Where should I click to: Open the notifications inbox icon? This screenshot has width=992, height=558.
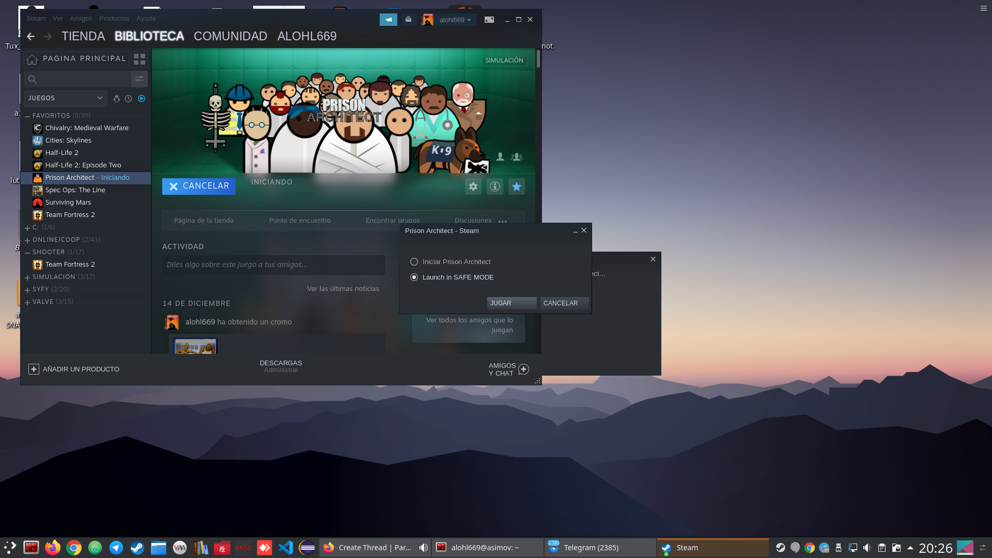coord(409,20)
